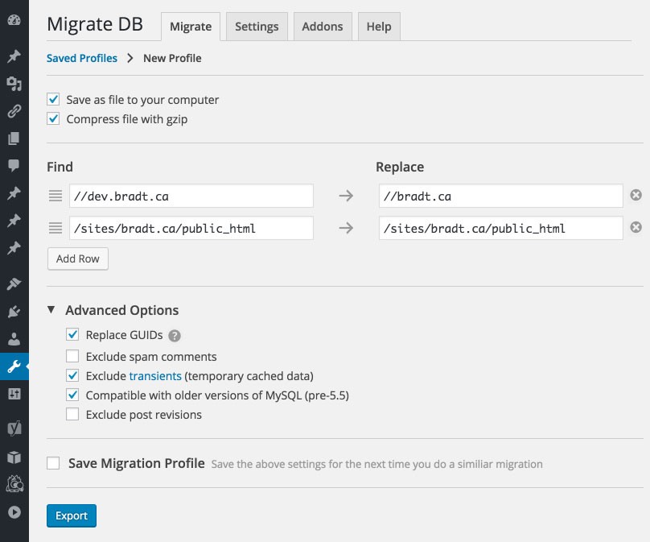Viewport: 650px width, 542px height.
Task: Click the Yoast SEO sidebar icon
Action: (14, 428)
